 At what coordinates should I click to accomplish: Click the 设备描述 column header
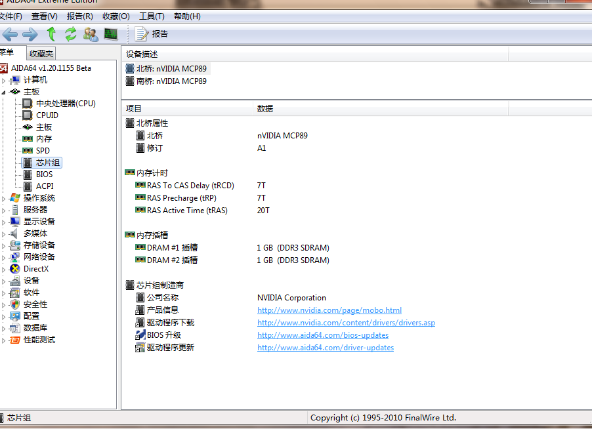(x=315, y=54)
